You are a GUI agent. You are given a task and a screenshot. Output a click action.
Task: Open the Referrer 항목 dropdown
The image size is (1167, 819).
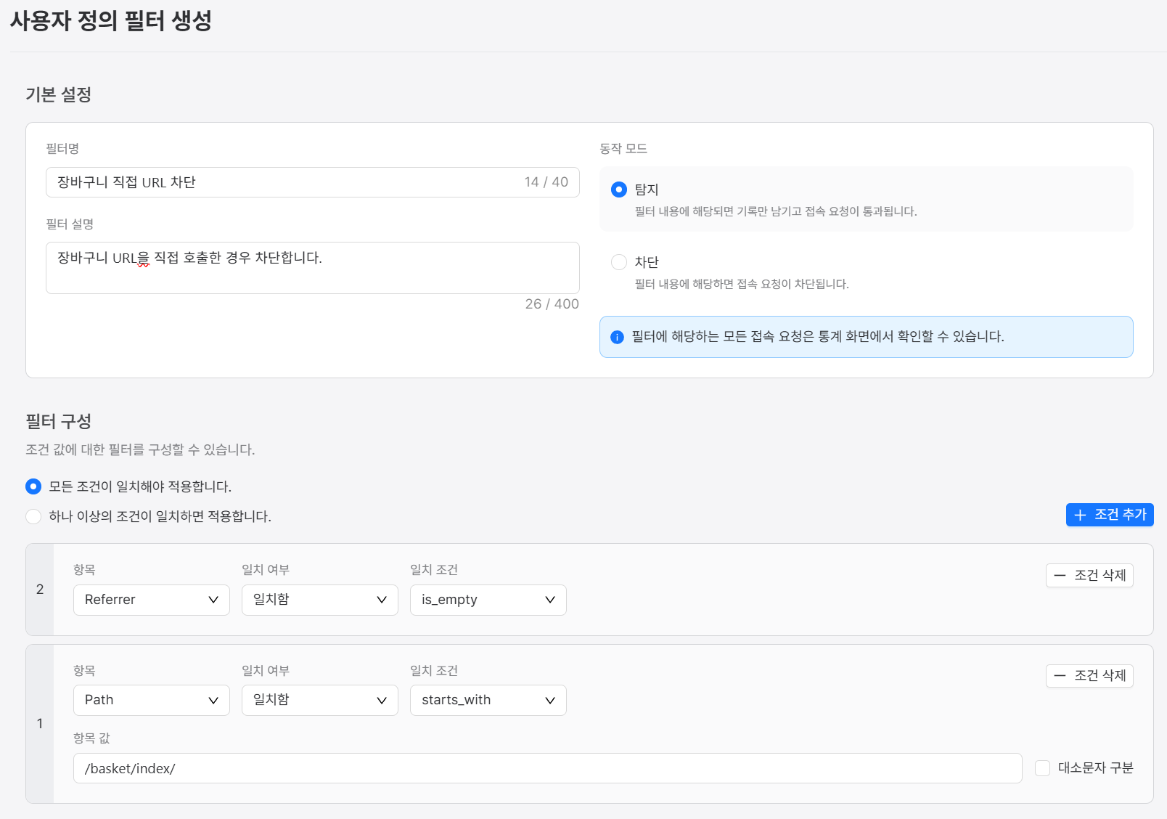(x=151, y=600)
